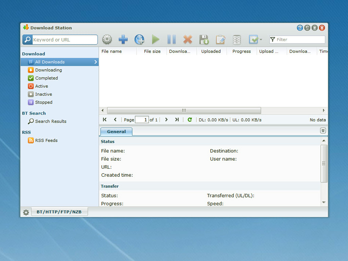Click the red Active icon

coord(31,86)
